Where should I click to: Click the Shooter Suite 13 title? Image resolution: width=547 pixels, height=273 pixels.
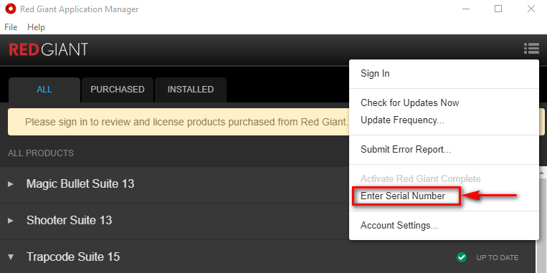(x=69, y=221)
